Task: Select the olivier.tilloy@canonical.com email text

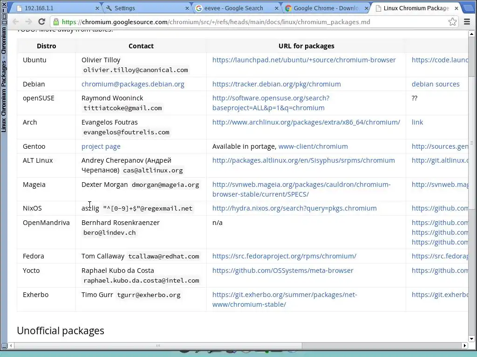Action: [x=136, y=70]
